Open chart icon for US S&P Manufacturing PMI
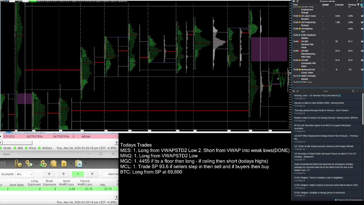This screenshot has width=364, height=205. (x=362, y=51)
